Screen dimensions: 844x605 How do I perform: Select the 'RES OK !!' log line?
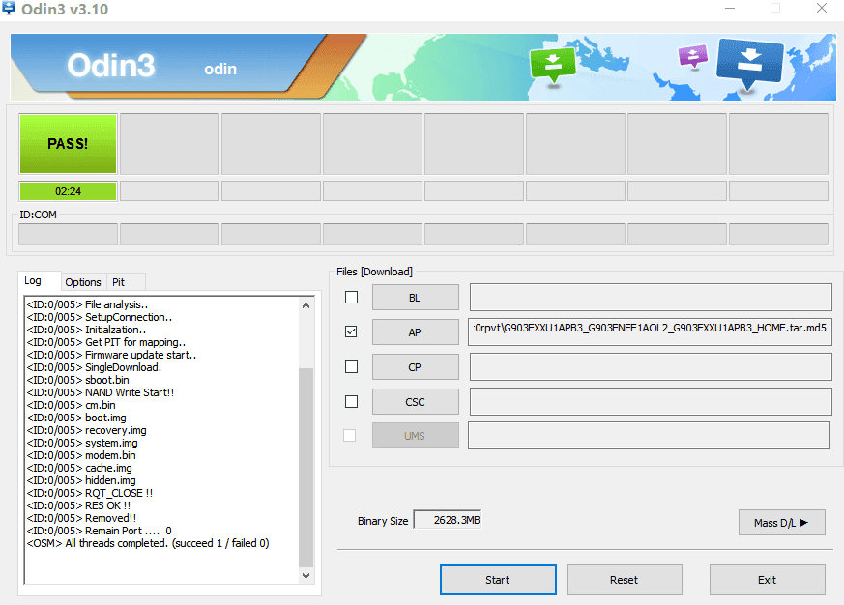pos(78,505)
